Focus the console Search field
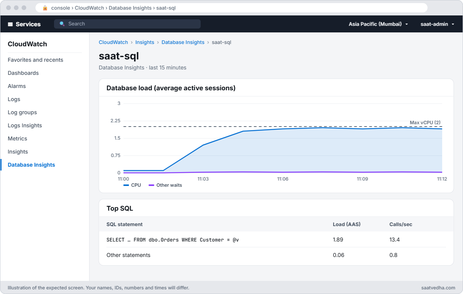463x294 pixels. 127,24
